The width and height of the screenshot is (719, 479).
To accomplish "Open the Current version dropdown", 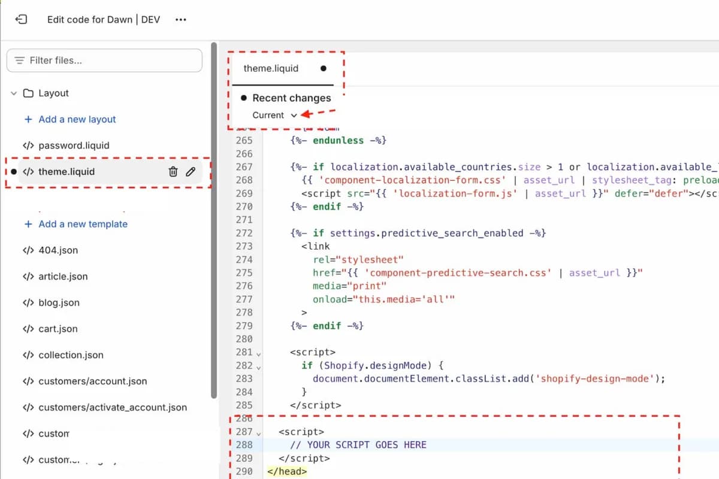I will click(274, 115).
